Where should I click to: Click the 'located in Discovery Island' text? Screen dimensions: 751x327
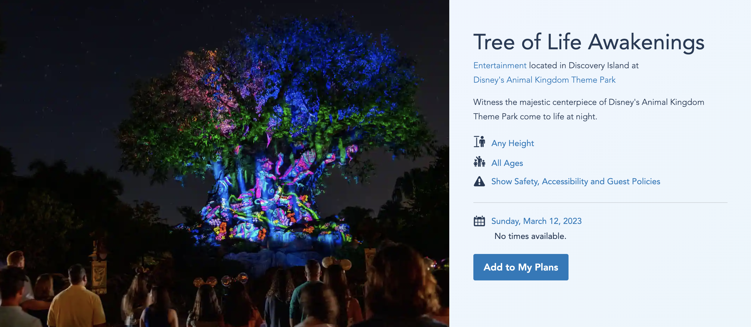coord(578,66)
